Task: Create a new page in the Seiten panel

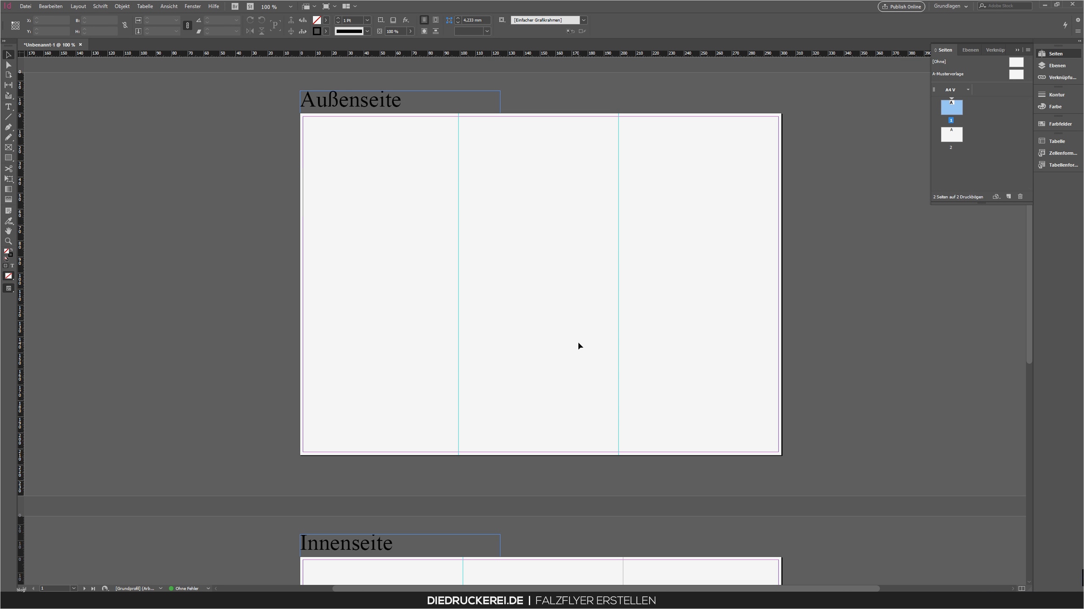Action: [1009, 196]
